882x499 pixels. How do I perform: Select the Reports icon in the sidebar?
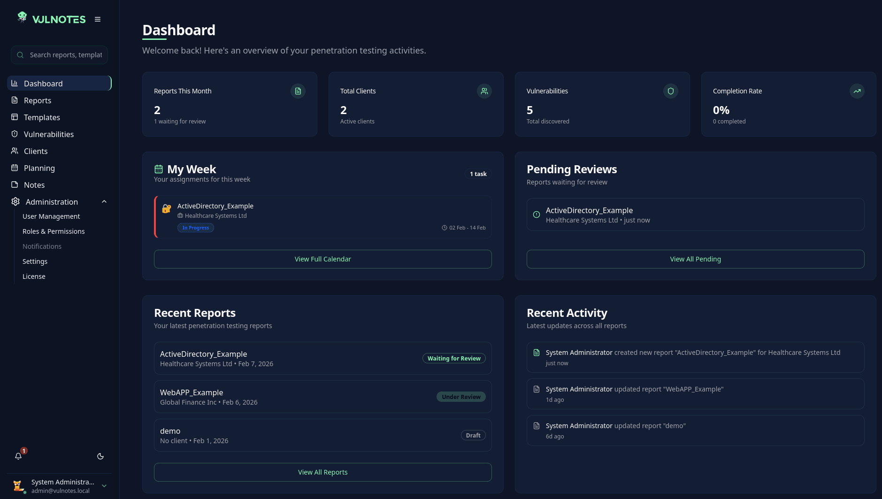pyautogui.click(x=15, y=100)
